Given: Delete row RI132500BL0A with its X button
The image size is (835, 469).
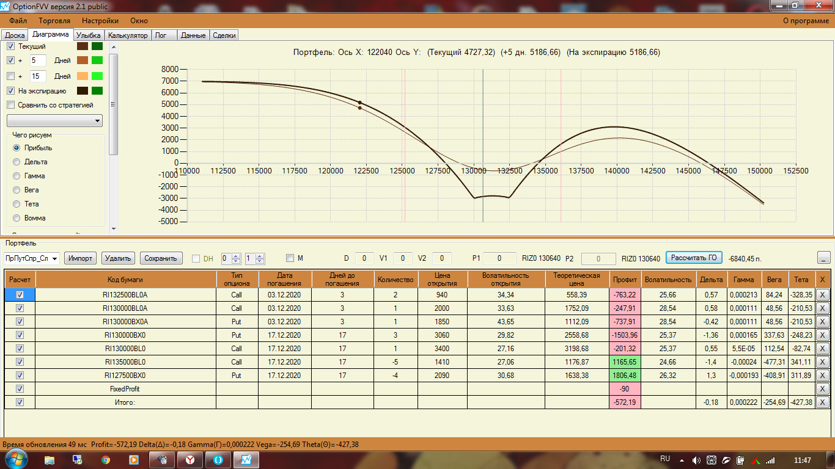Looking at the screenshot, I should click(822, 294).
